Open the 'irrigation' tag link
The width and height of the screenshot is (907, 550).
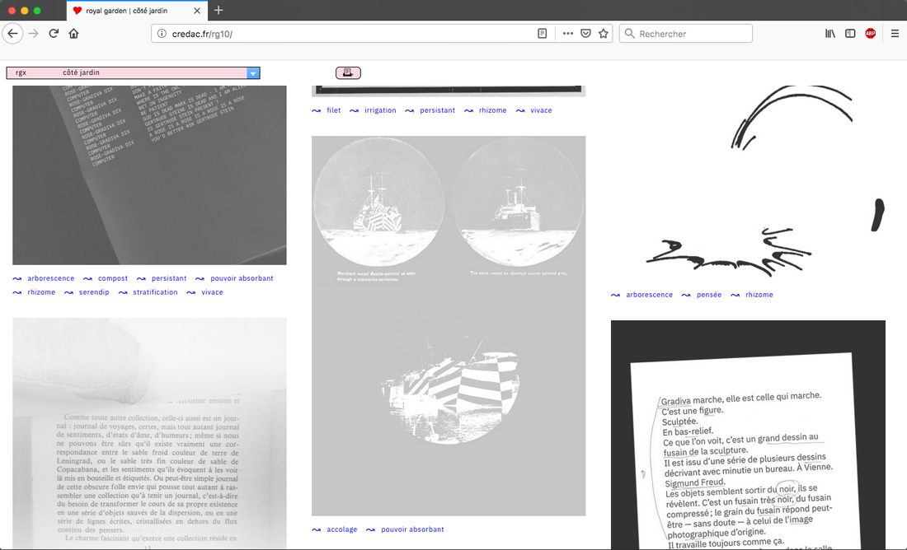point(380,110)
